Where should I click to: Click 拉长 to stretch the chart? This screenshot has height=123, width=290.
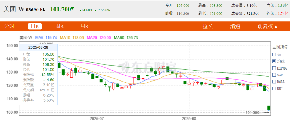(208, 26)
